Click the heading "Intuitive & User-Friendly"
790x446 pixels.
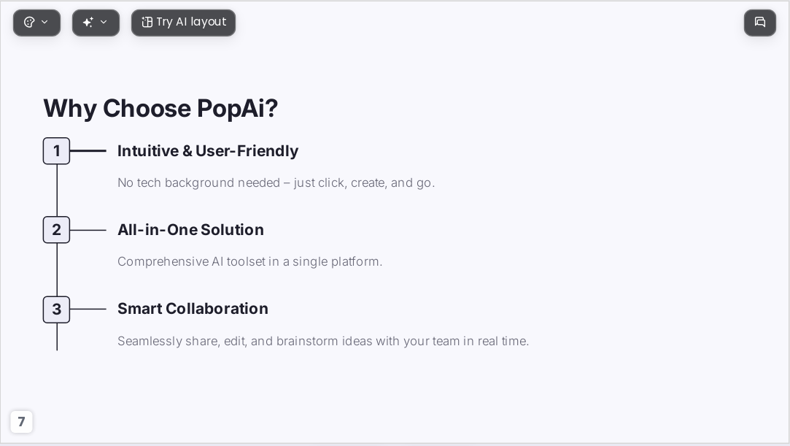click(x=208, y=151)
